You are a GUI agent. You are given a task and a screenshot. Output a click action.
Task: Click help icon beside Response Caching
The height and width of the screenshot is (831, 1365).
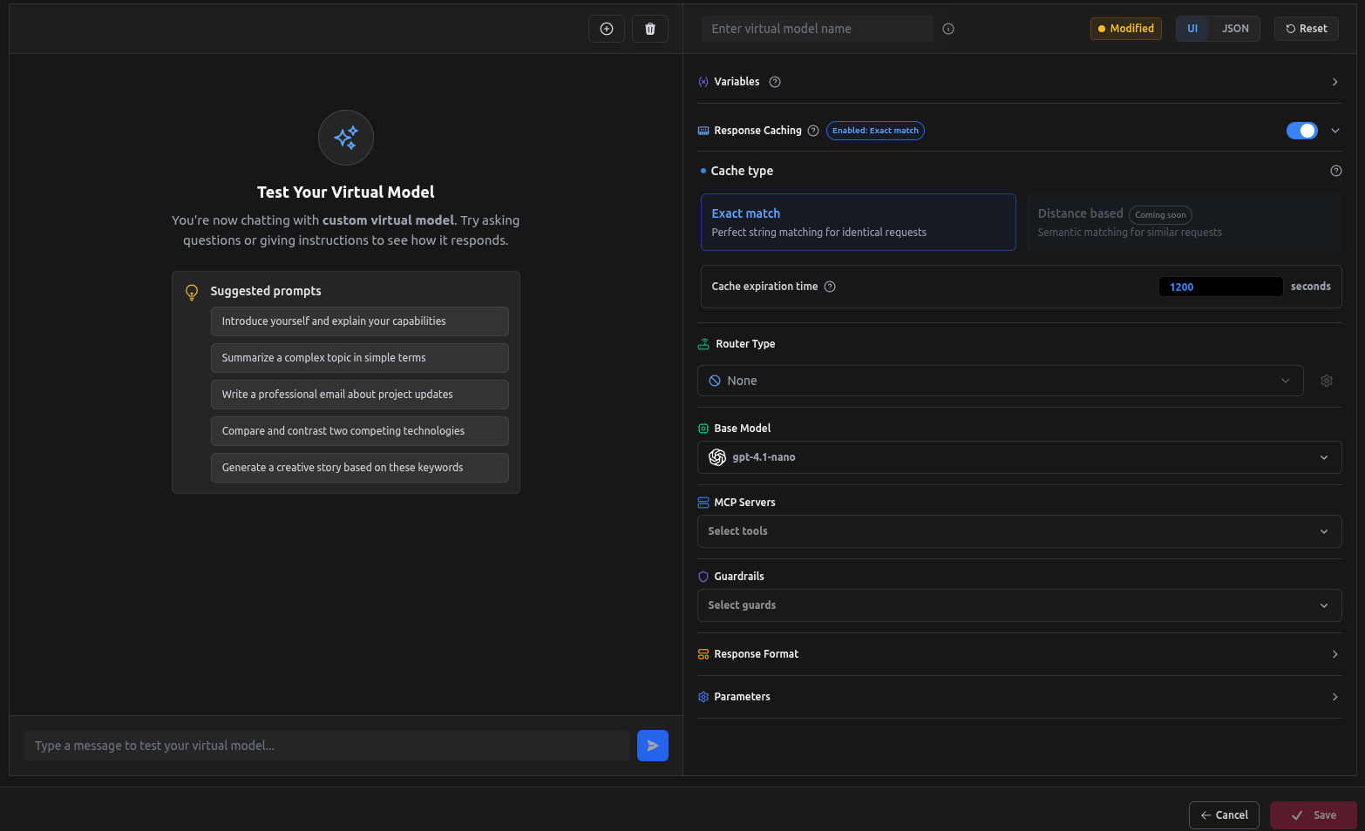(813, 131)
